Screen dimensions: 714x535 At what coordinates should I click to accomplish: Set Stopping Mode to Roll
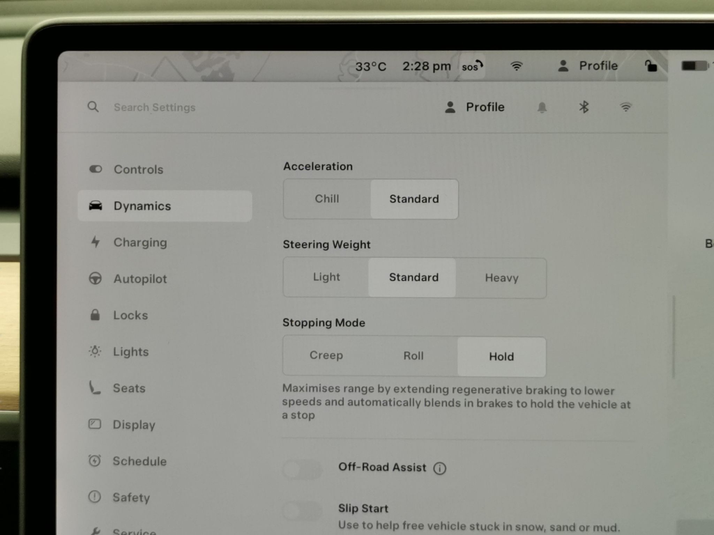click(x=413, y=356)
